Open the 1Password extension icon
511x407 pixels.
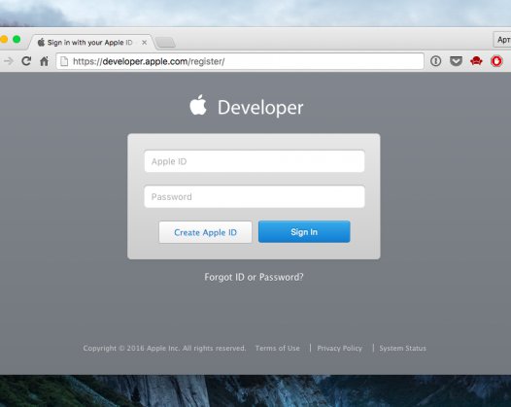[x=436, y=61]
